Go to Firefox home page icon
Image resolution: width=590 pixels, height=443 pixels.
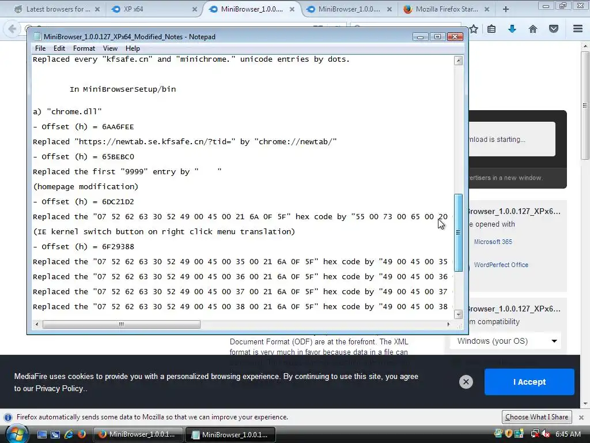pos(533,29)
